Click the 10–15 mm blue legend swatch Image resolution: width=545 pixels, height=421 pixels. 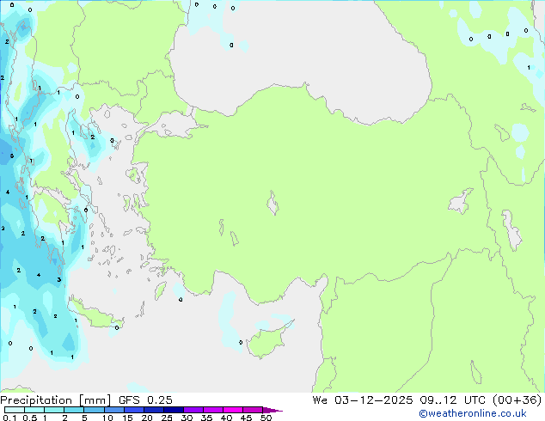pos(113,410)
